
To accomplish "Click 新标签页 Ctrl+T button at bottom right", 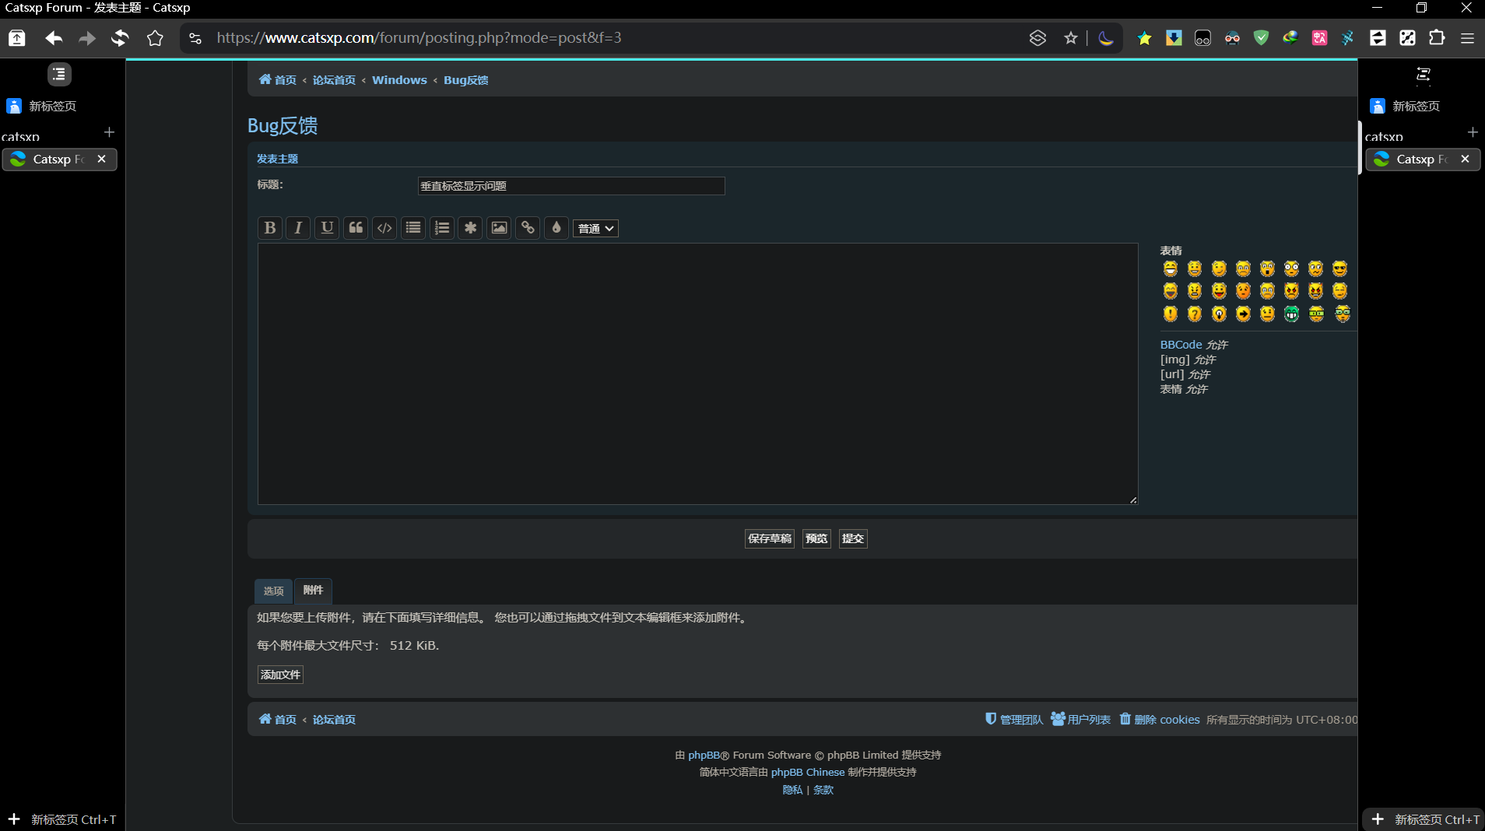I will coord(1425,819).
